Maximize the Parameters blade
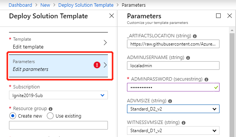Image resolution: width=236 pixels, height=137 pixels. [218, 16]
